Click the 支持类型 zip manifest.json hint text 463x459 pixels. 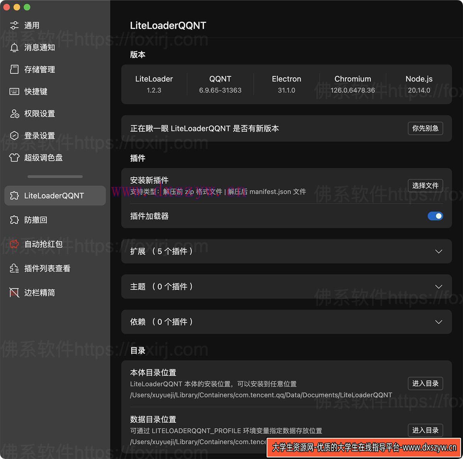(218, 192)
